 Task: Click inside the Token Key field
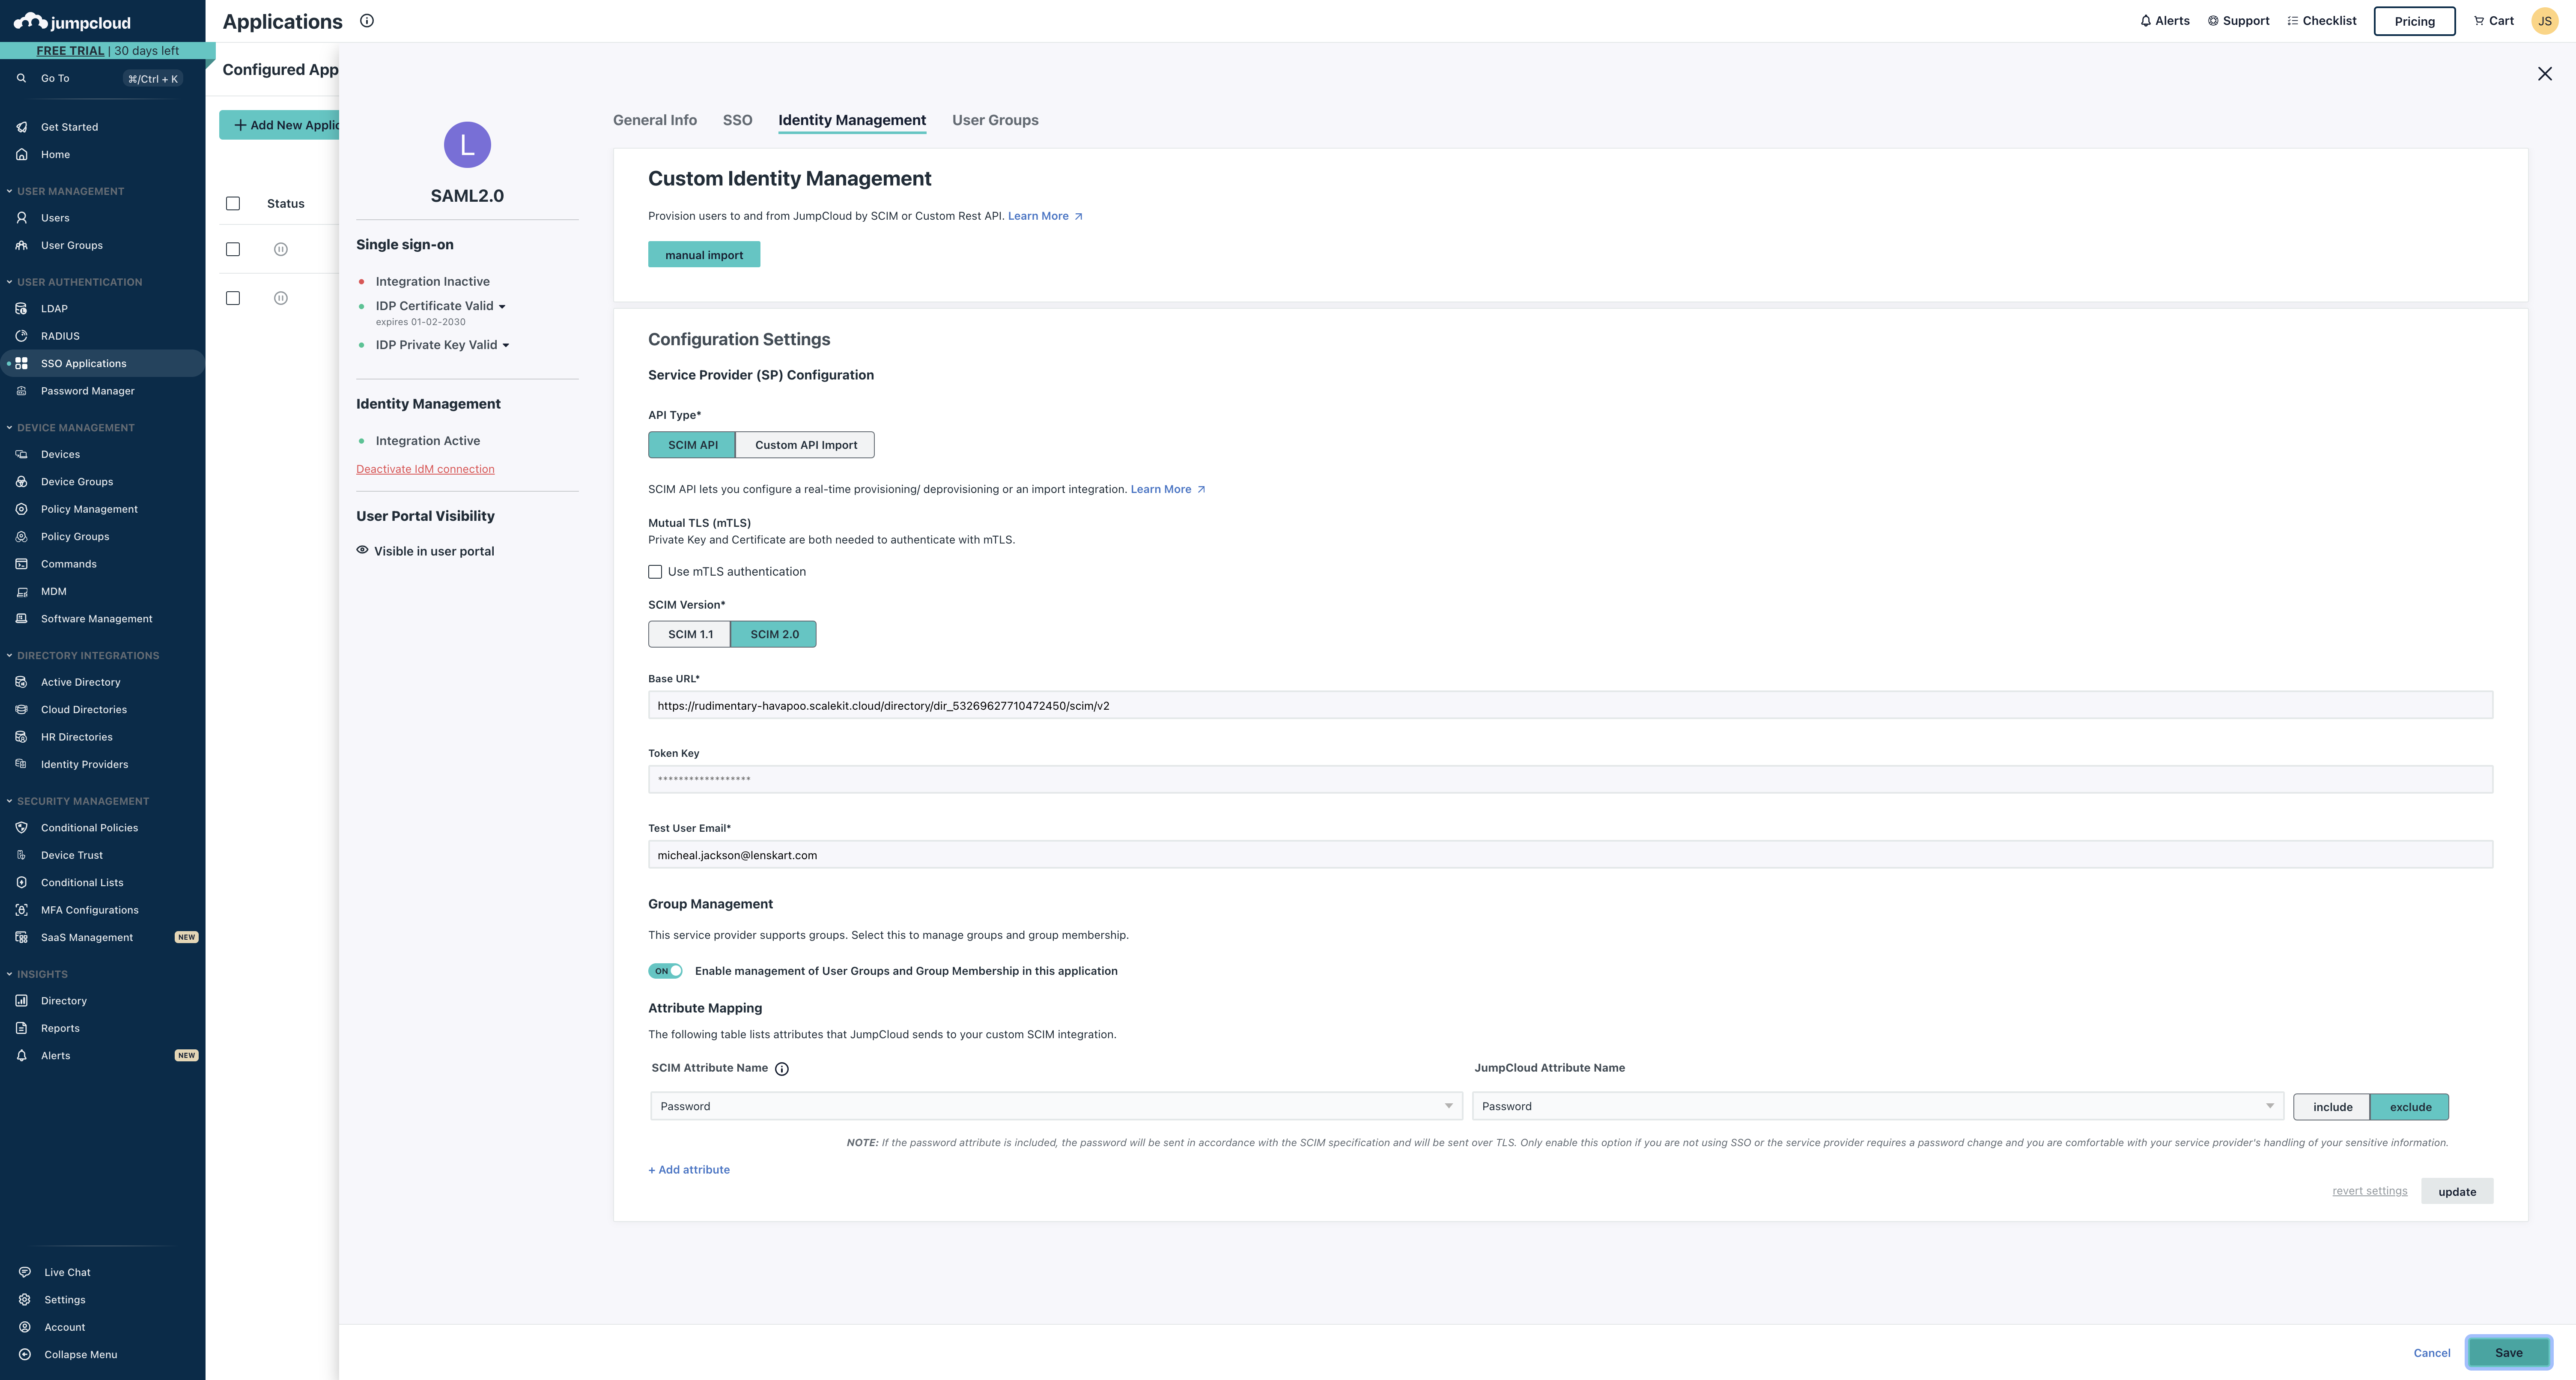point(1570,779)
